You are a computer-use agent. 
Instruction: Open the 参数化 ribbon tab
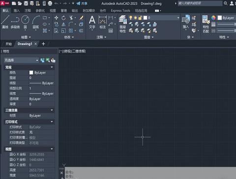tap(40, 11)
